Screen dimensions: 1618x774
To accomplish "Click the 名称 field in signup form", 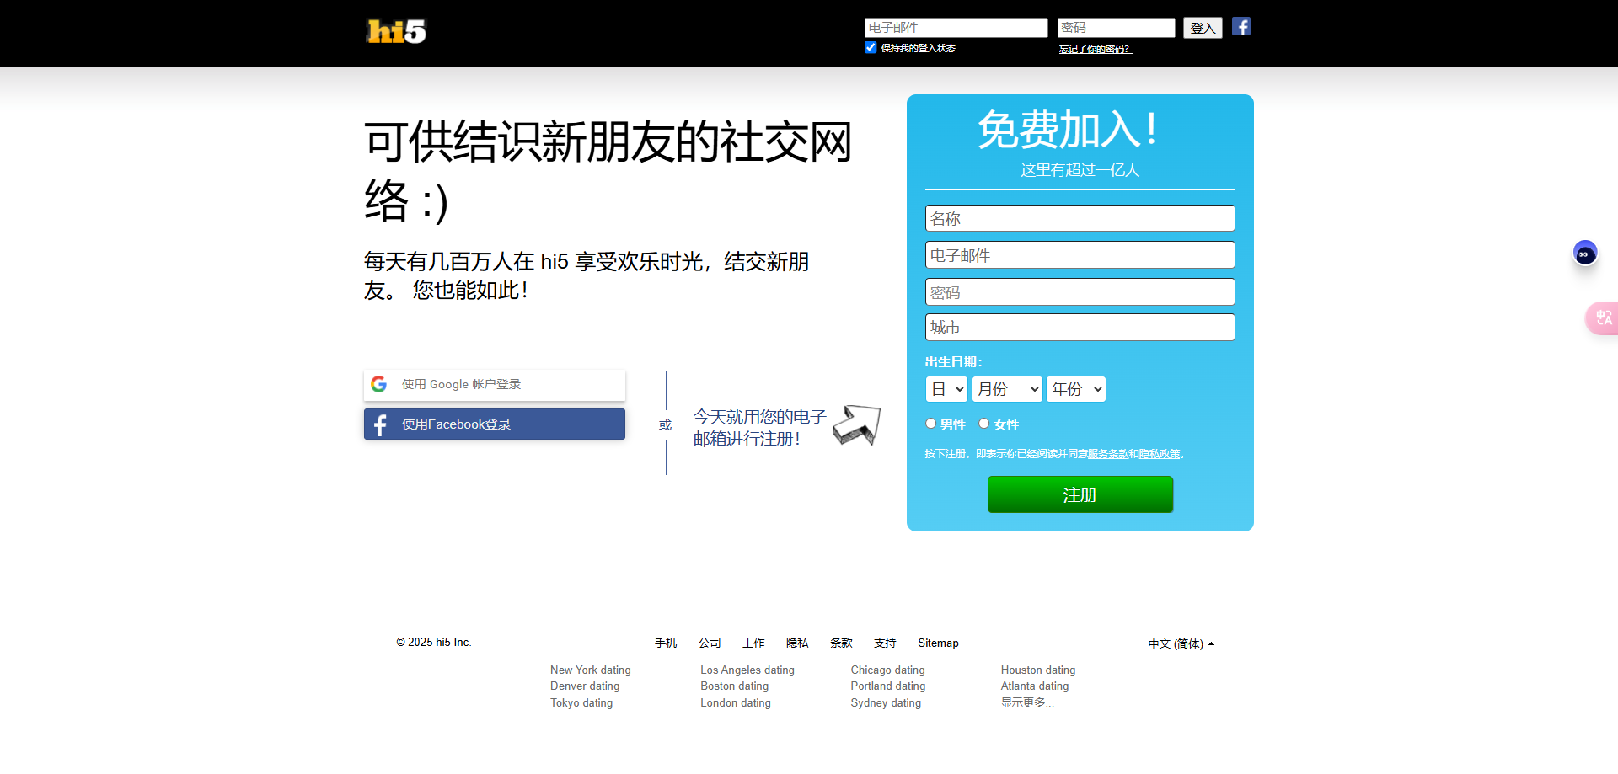I will 1080,218.
